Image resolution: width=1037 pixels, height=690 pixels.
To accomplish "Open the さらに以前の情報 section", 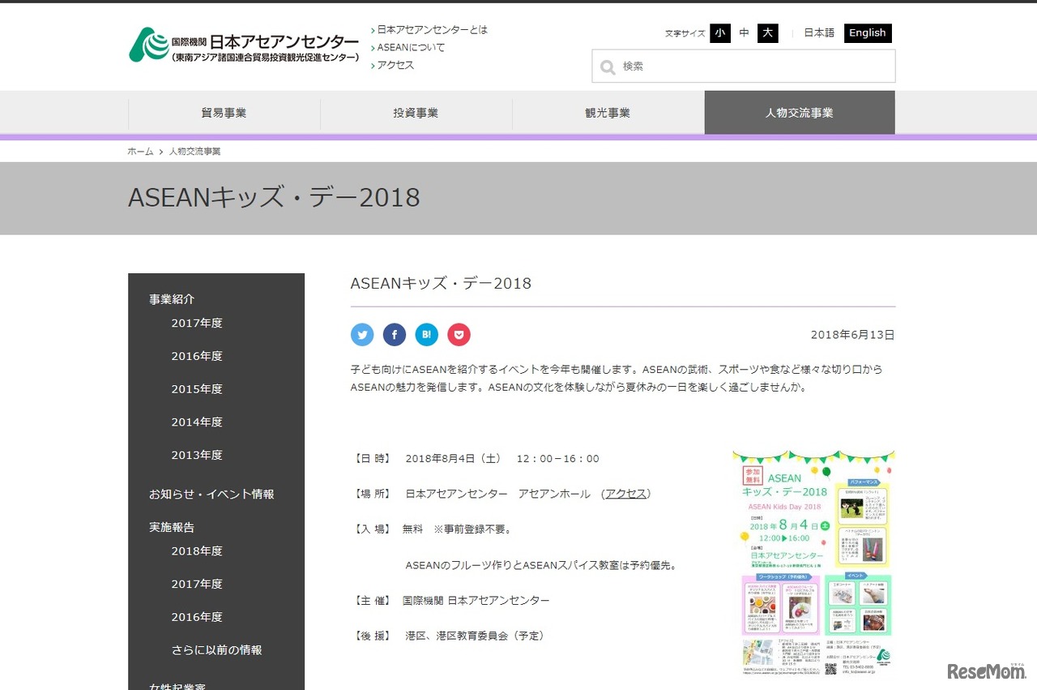I will pos(215,649).
